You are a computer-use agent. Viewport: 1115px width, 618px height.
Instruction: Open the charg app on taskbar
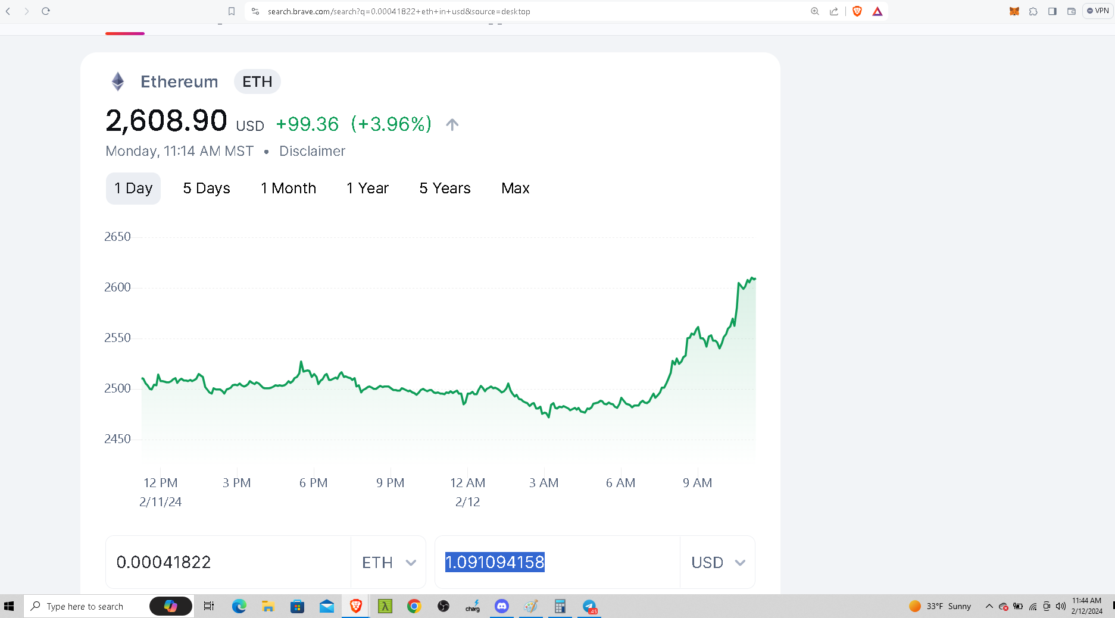click(473, 606)
